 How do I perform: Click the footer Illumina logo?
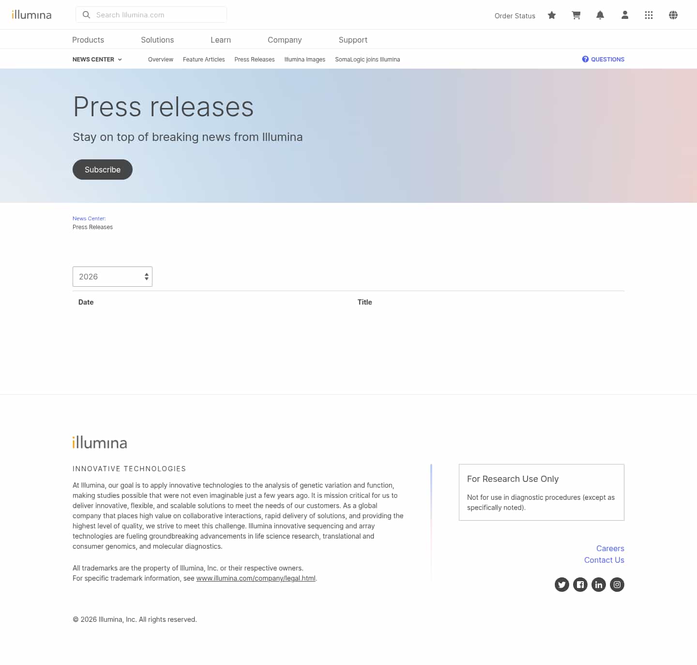coord(100,442)
